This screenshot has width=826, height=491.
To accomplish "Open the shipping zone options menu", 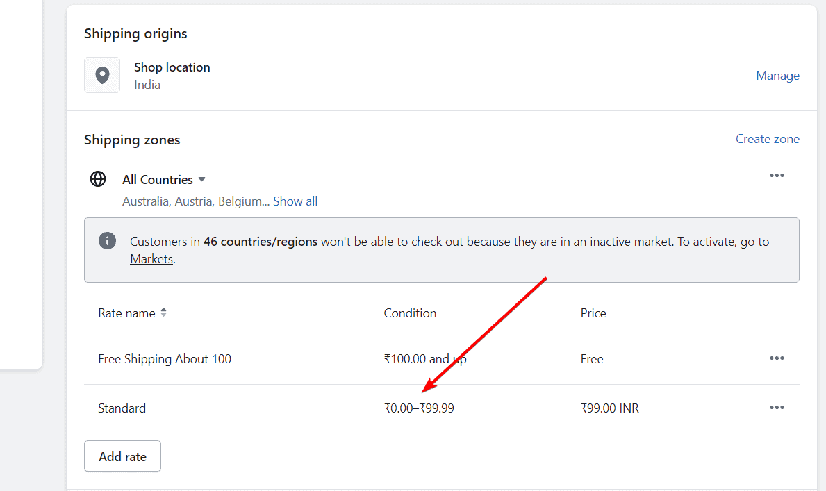I will 777,175.
